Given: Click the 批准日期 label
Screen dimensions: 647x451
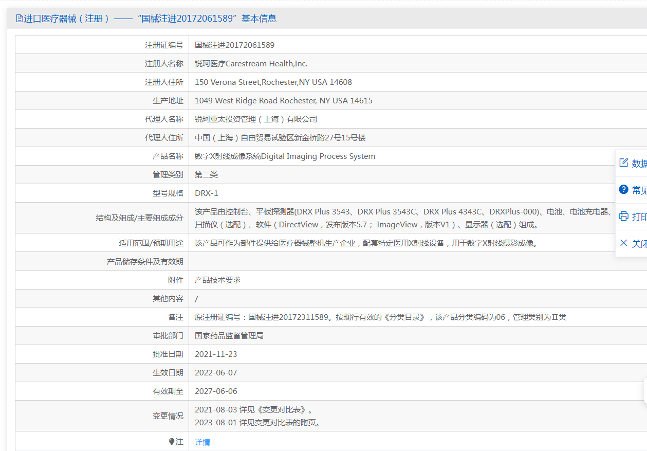Looking at the screenshot, I should (x=168, y=354).
